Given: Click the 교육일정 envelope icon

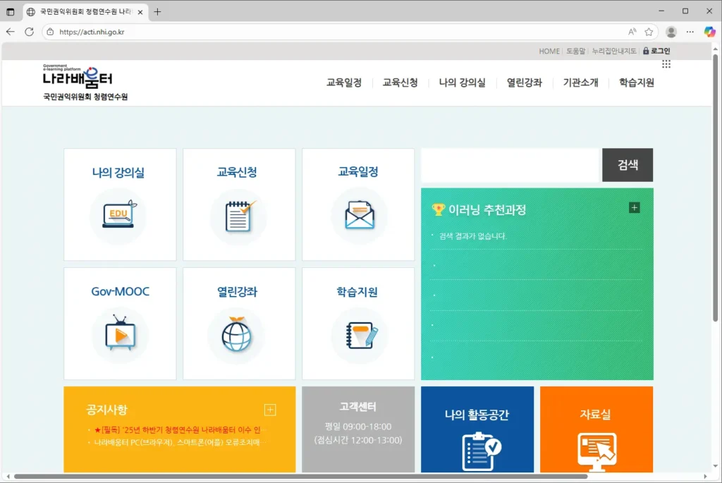Looking at the screenshot, I should pos(358,214).
